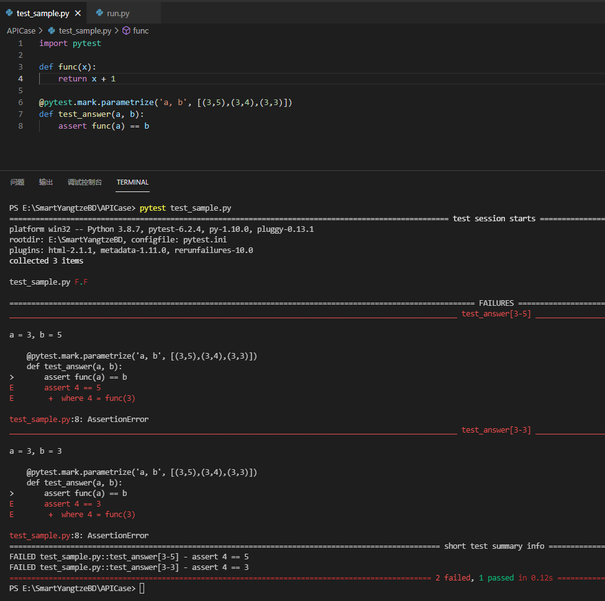The image size is (605, 601).
Task: Open the 调试控制台 (Debug Console) tab
Action: tap(85, 182)
